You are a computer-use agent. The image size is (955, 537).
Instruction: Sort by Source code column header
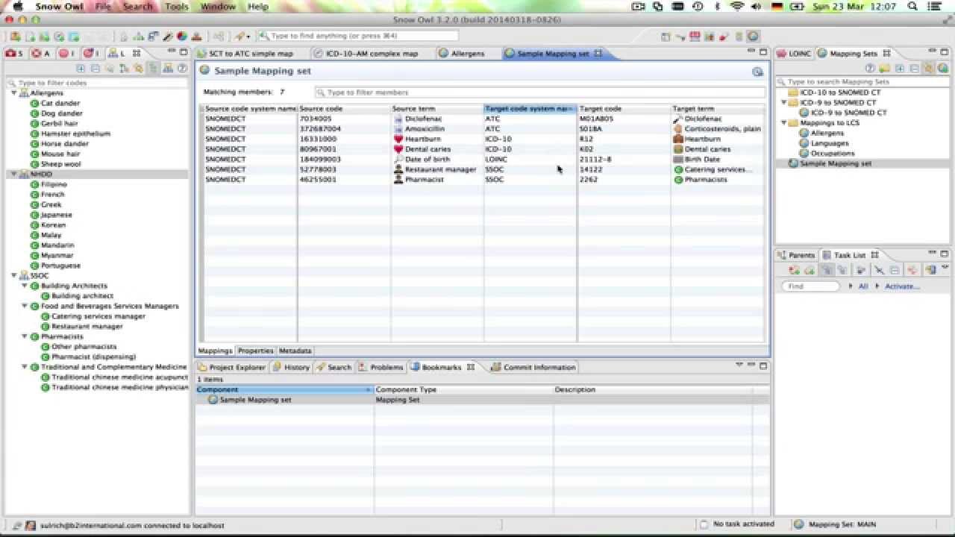[x=344, y=109]
